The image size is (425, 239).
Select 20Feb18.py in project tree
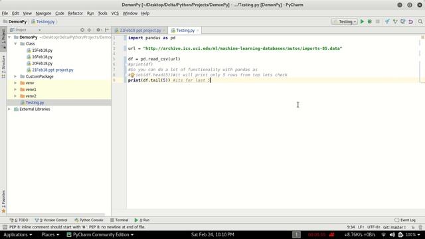pos(42,64)
